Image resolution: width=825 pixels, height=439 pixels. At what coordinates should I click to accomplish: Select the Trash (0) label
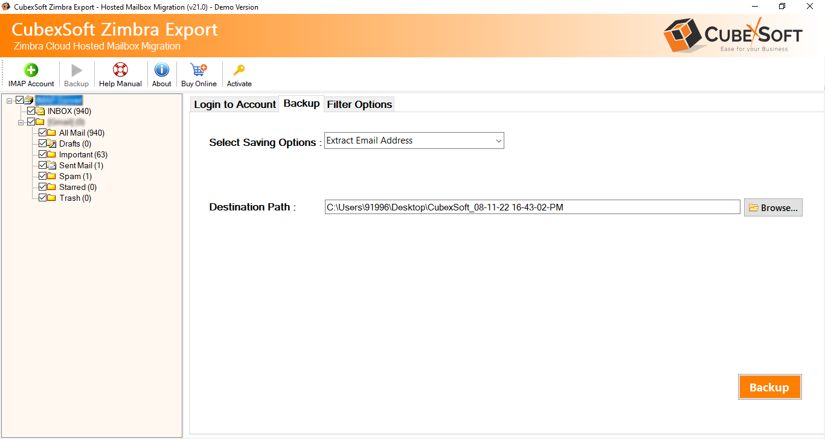pos(75,198)
